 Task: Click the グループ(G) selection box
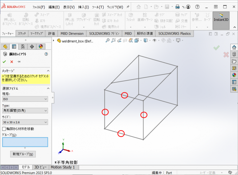pyautogui.click(x=25, y=142)
